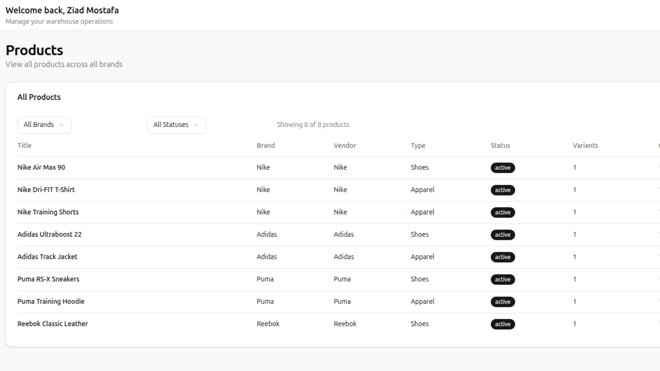Click the All Products section title
This screenshot has width=660, height=371.
39,97
